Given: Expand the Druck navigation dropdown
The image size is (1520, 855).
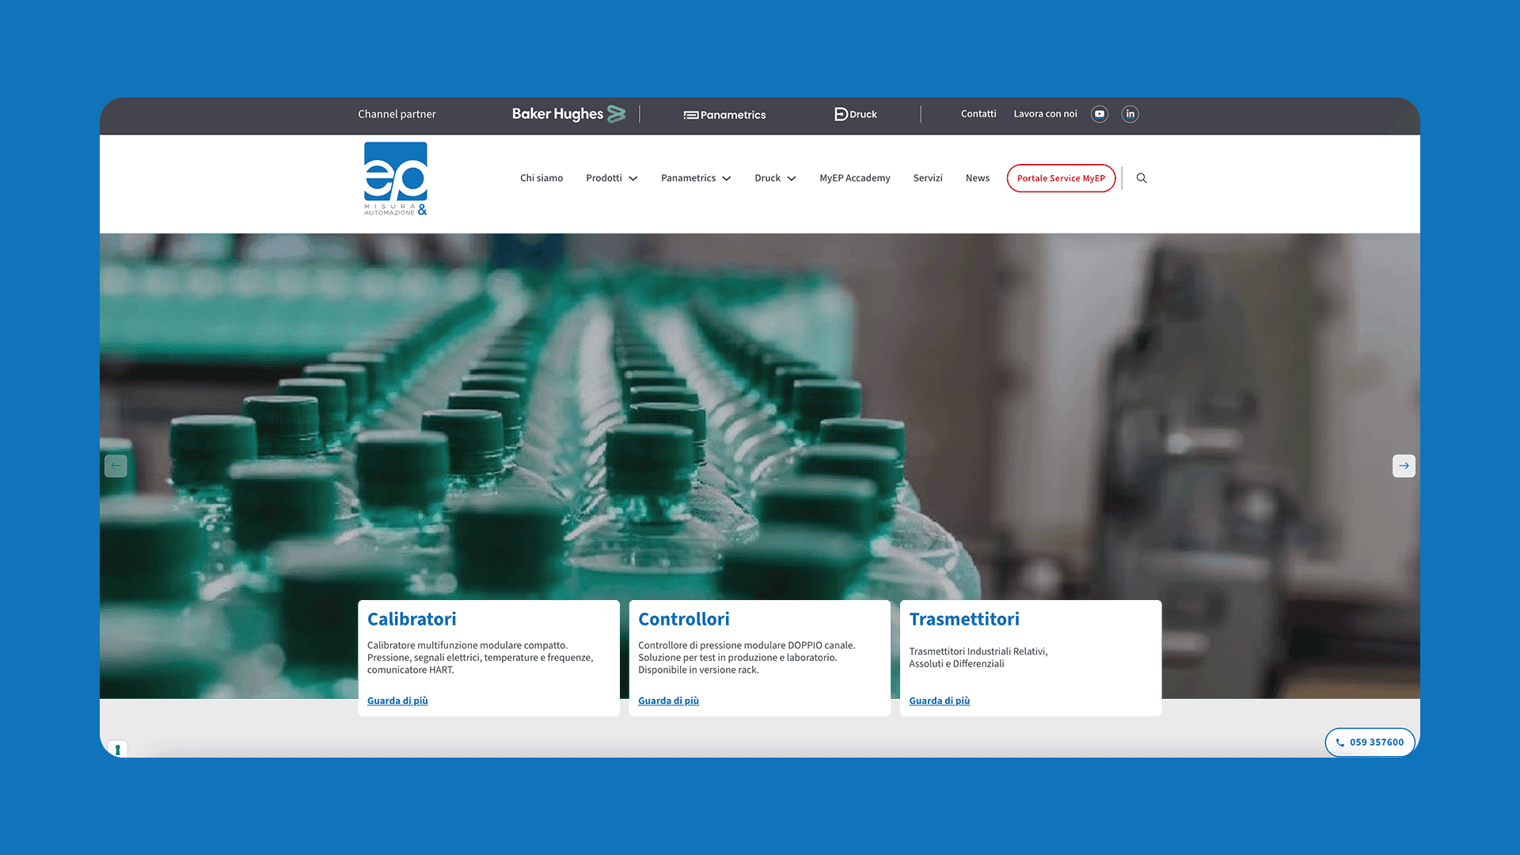Looking at the screenshot, I should coord(774,178).
